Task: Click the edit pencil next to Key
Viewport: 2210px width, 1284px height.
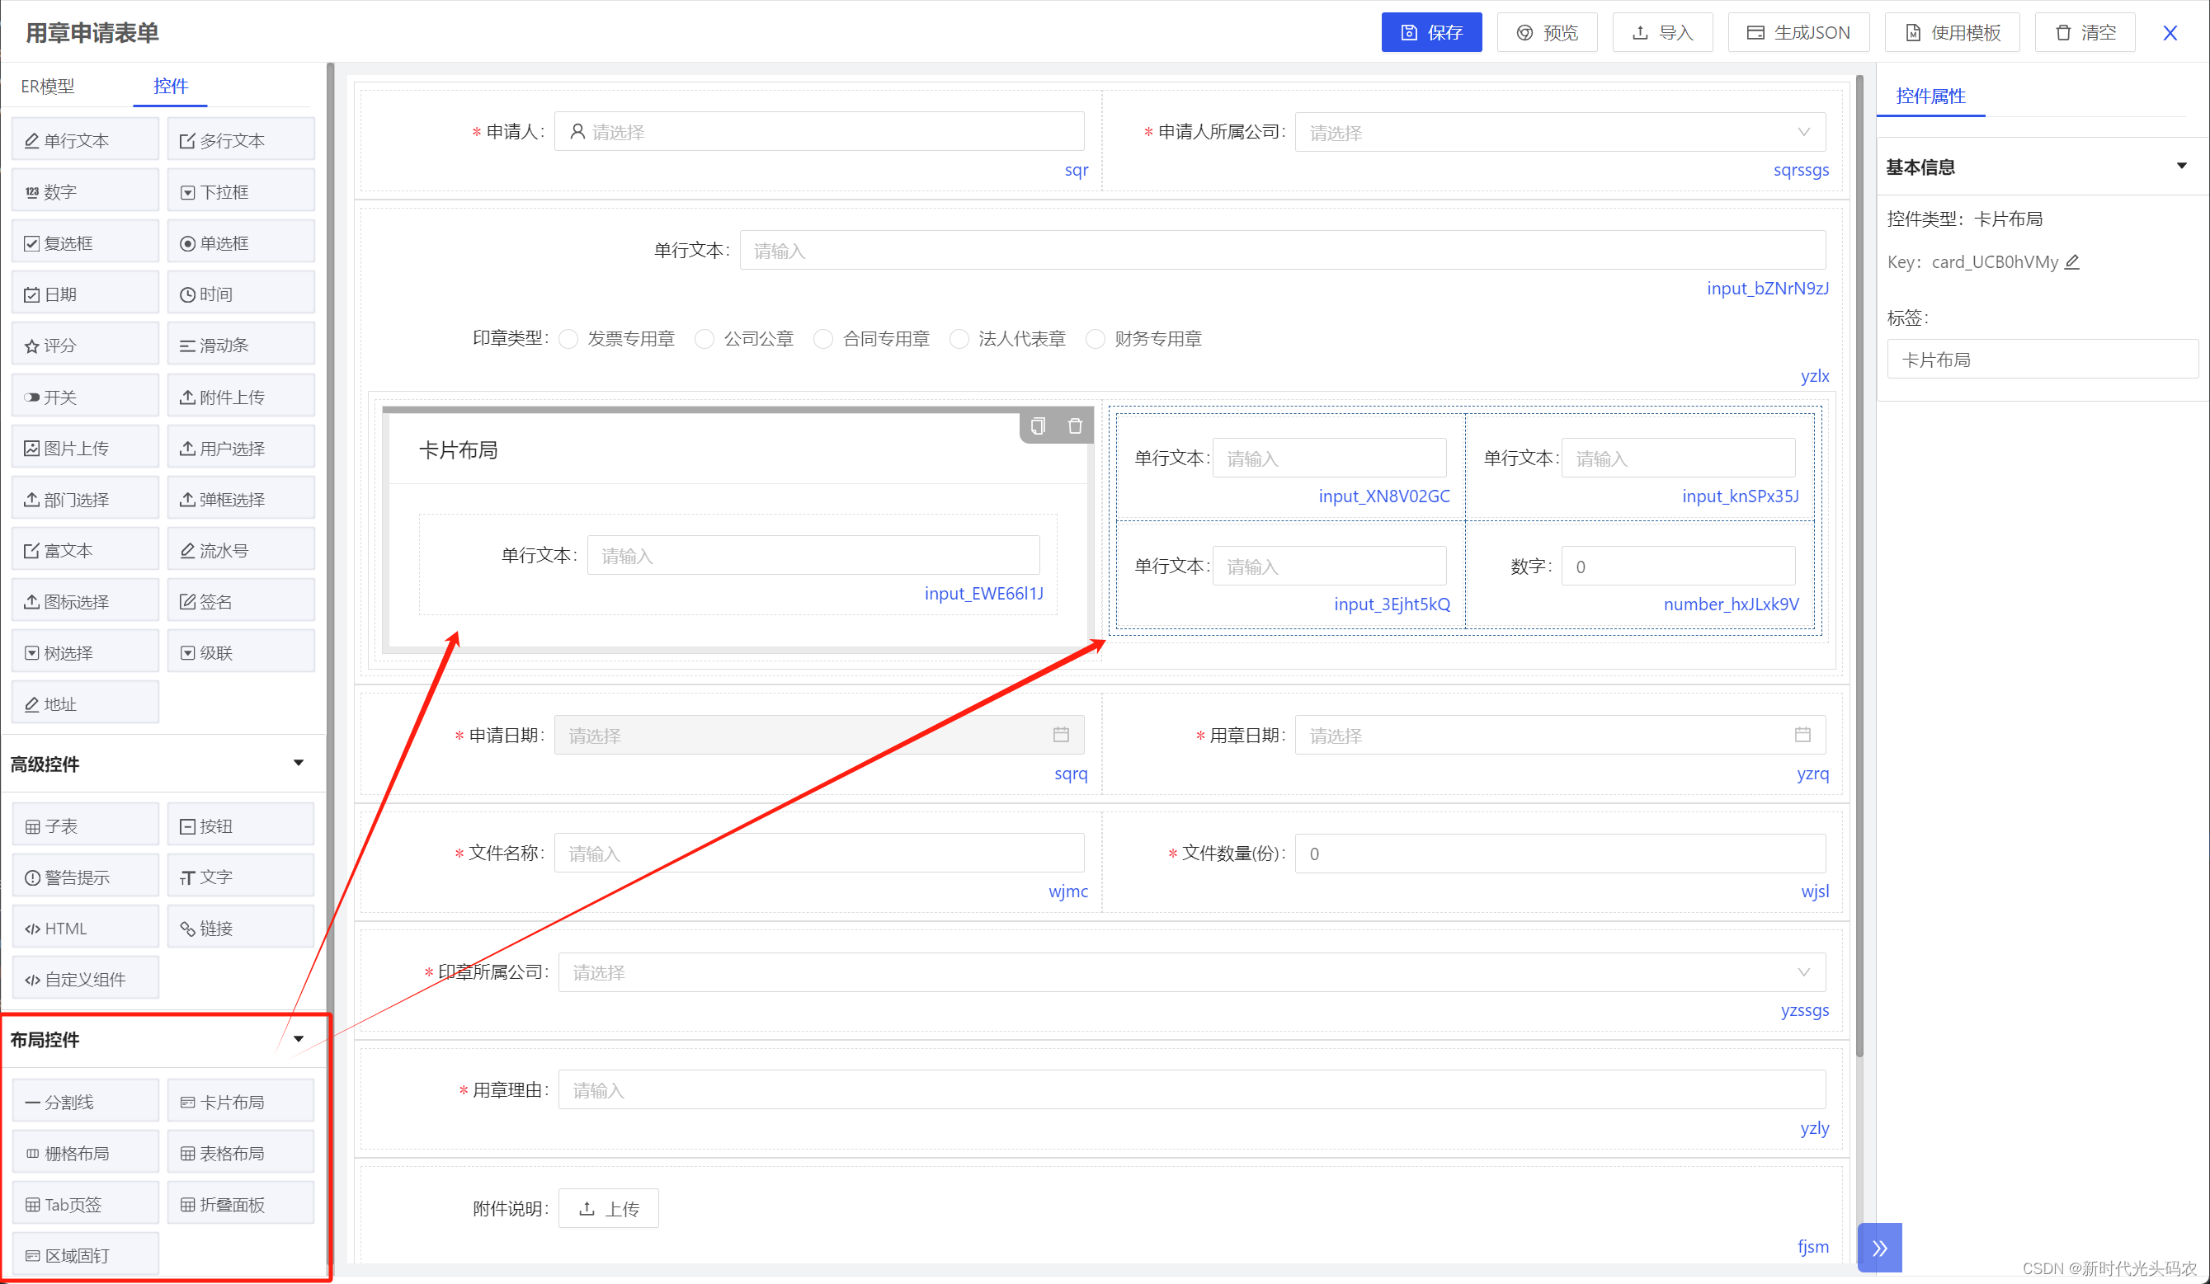Action: coord(2071,262)
